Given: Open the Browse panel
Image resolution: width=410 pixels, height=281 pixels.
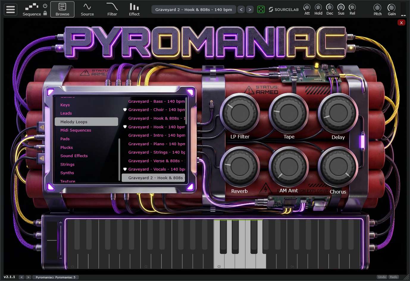Looking at the screenshot, I should click(62, 9).
